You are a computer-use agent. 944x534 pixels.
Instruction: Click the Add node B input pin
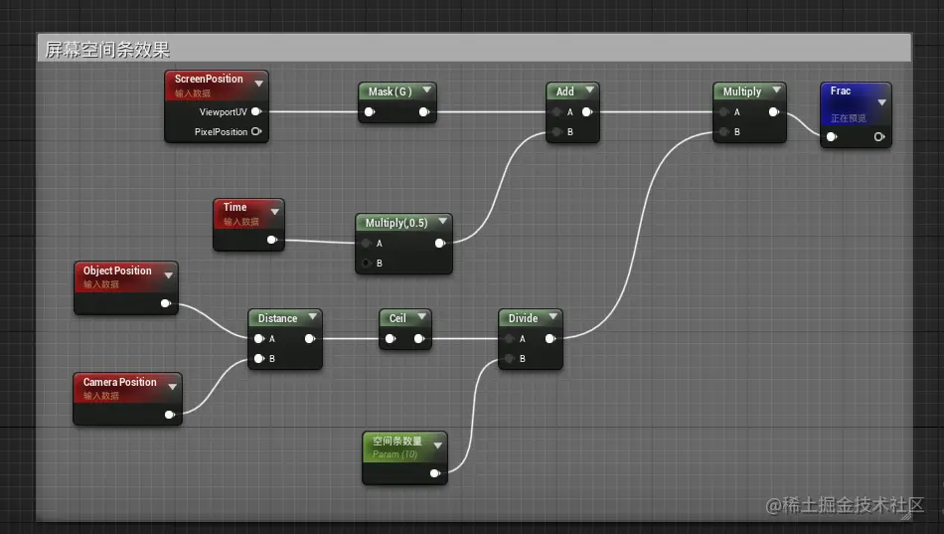click(556, 131)
